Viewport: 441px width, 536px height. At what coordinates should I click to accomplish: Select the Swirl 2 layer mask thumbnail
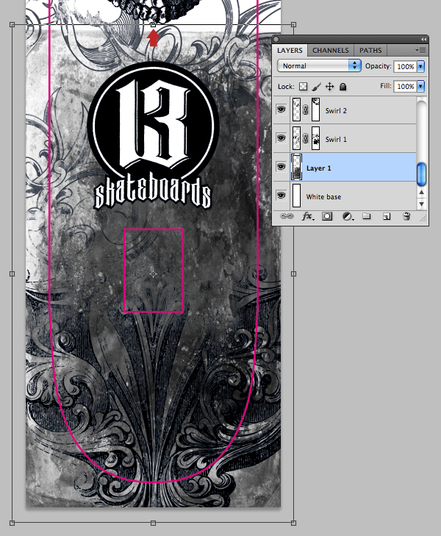pyautogui.click(x=315, y=110)
